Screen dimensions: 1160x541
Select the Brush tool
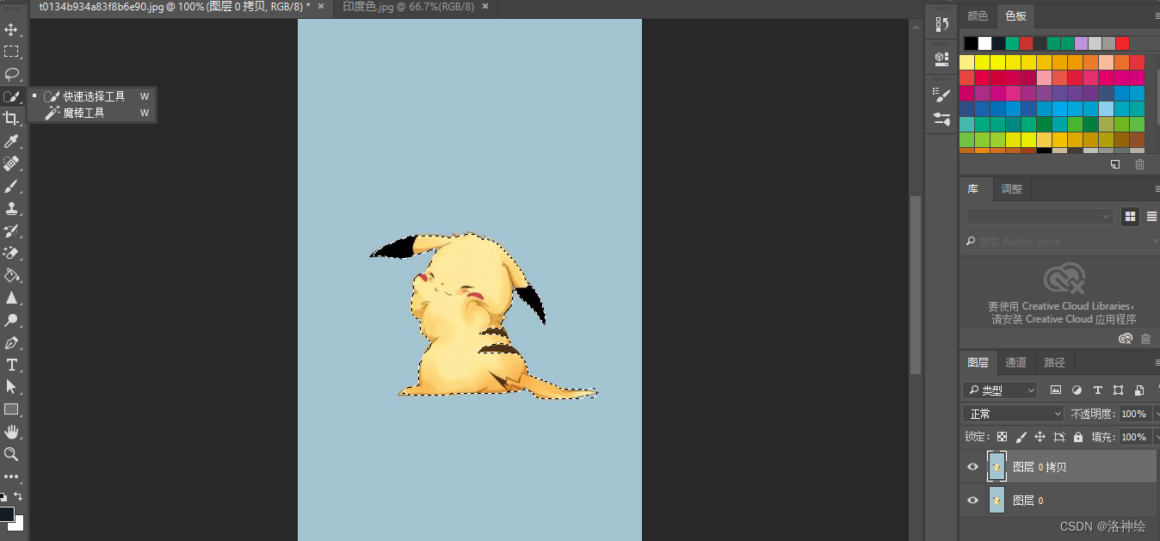pyautogui.click(x=11, y=186)
